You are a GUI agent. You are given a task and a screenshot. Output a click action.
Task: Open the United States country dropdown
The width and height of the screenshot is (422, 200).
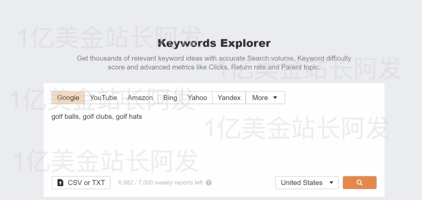tap(307, 182)
